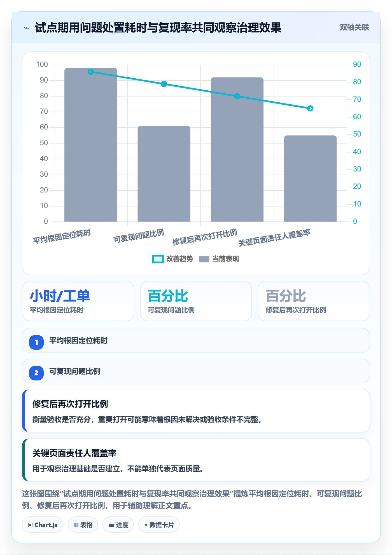392x555 pixels.
Task: Click the 表格 tag
Action: click(x=83, y=525)
